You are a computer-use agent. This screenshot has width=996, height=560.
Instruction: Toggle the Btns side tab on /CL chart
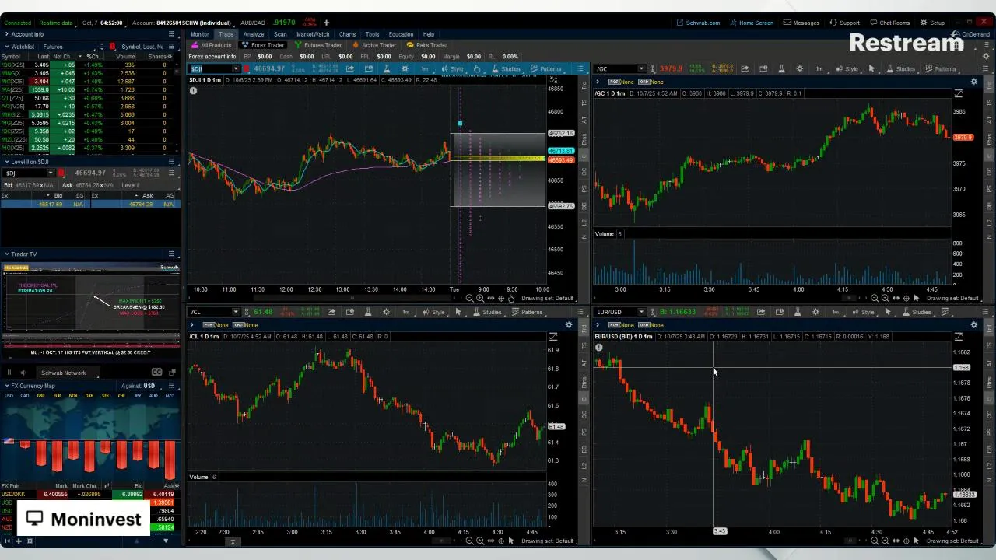point(584,382)
